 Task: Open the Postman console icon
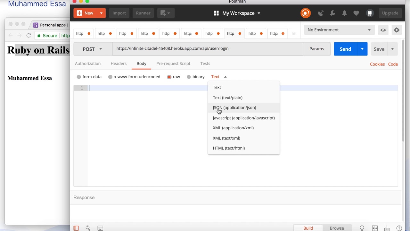(100, 228)
